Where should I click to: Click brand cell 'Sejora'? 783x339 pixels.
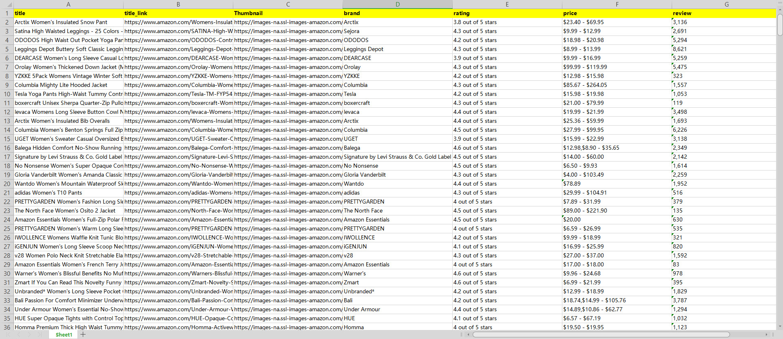tap(398, 31)
